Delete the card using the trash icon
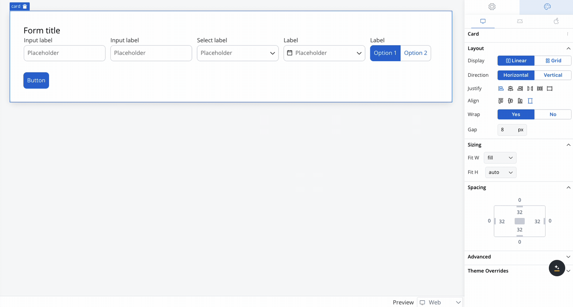 pos(25,6)
